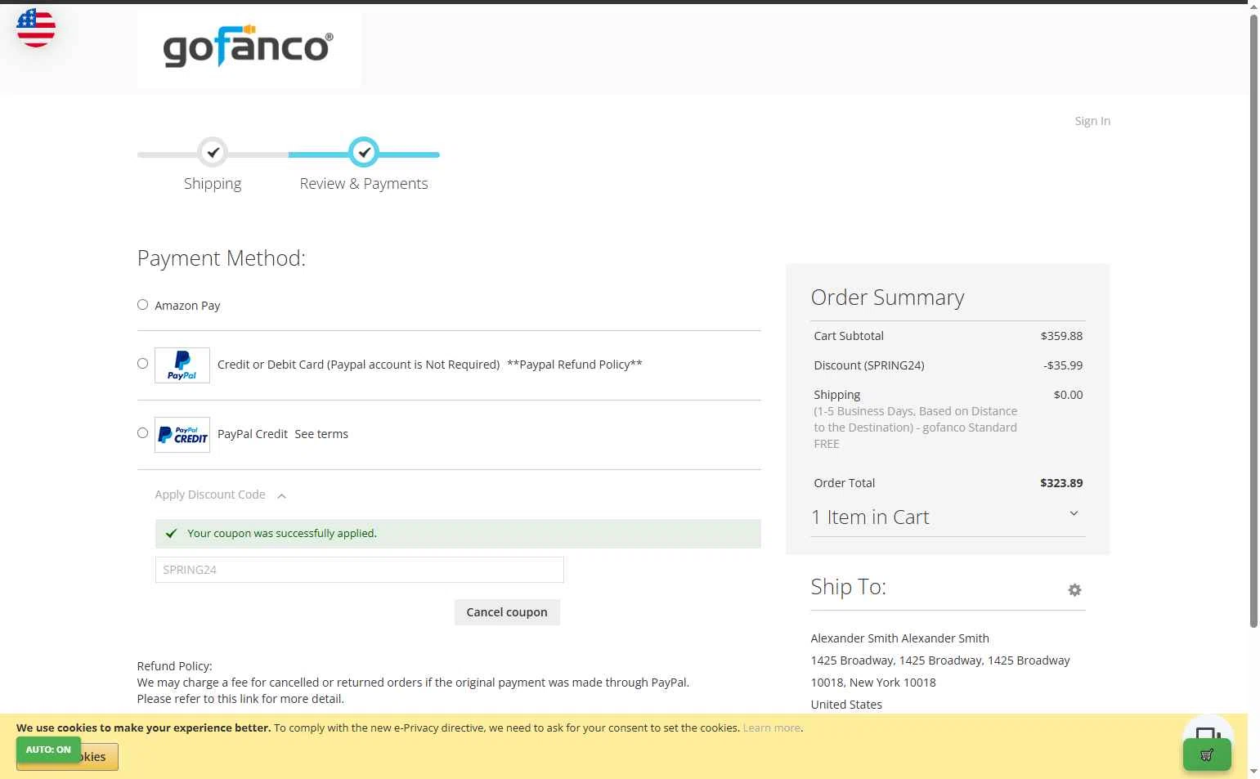
Task: Click the discount amount -$35.99
Action: tap(1063, 365)
